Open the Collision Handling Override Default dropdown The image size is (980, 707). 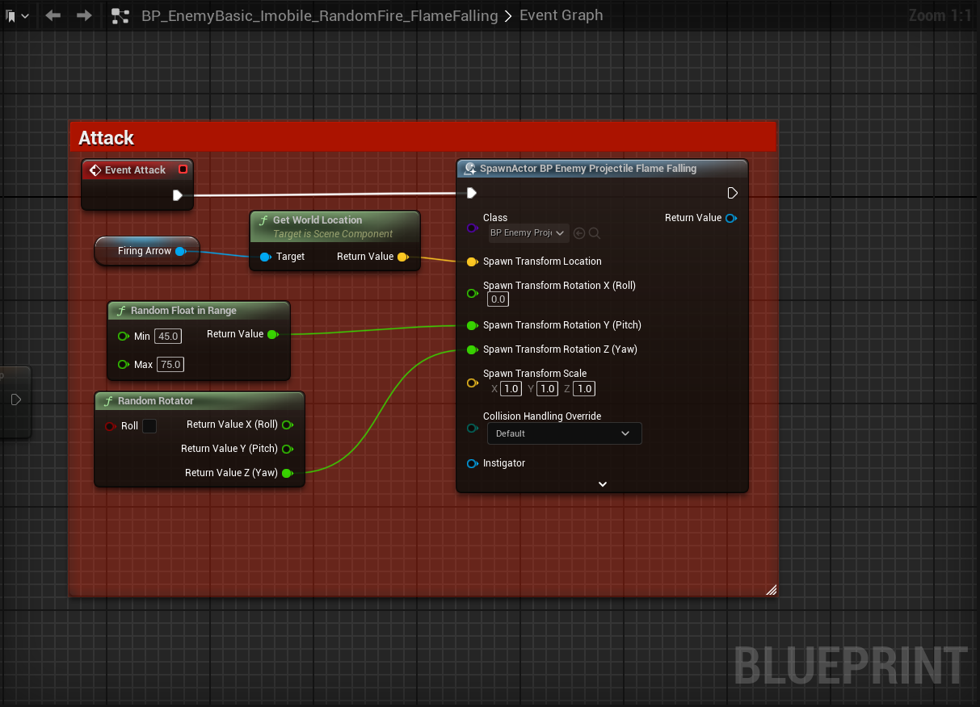coord(565,433)
